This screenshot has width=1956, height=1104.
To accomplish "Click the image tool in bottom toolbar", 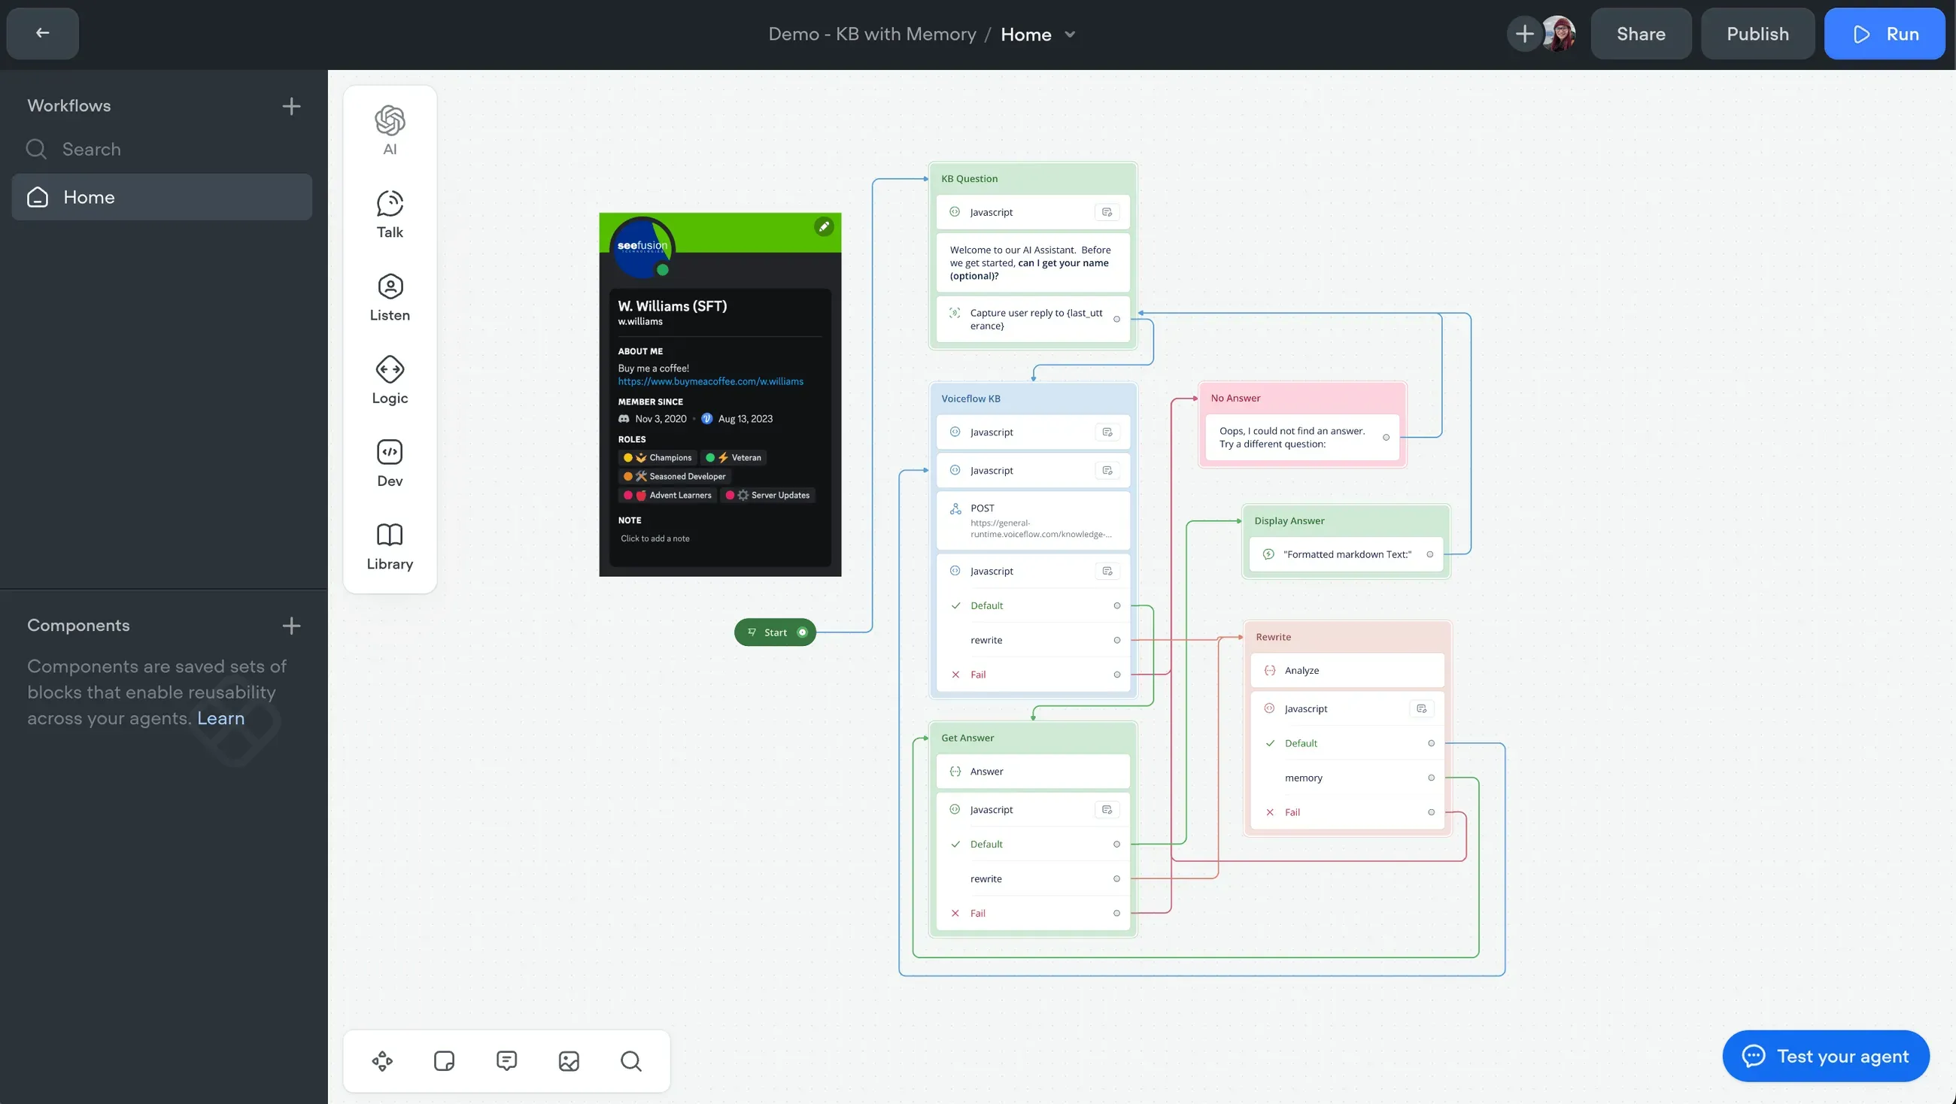I will 569,1060.
